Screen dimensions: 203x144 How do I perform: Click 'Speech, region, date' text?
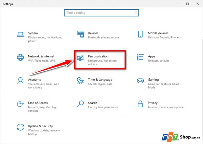(100, 84)
